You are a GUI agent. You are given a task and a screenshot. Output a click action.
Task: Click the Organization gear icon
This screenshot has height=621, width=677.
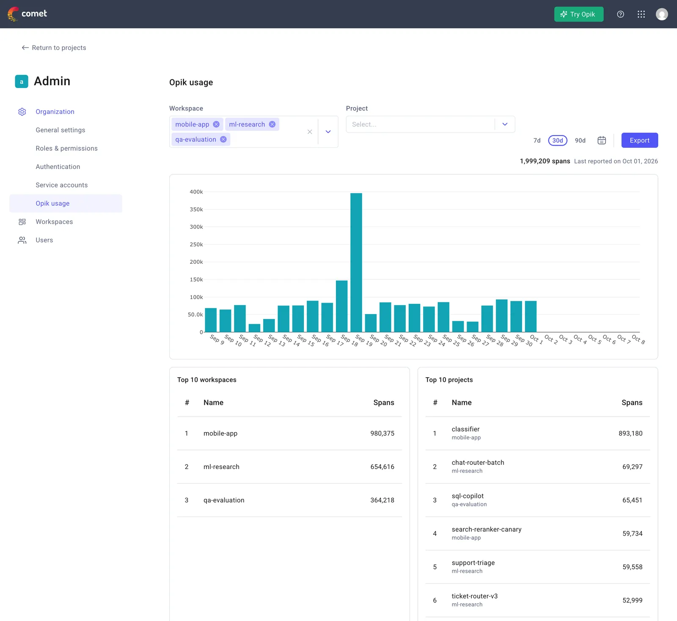[x=22, y=112]
